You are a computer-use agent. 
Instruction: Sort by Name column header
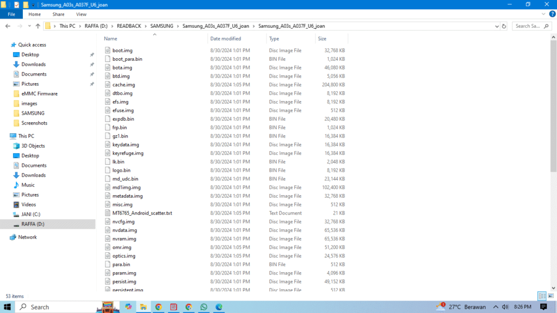tap(110, 39)
